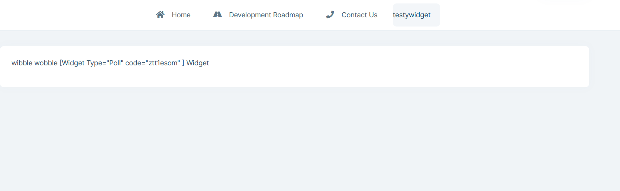Viewport: 620px width, 191px height.
Task: Click the blank navbar area right of testywidget
Action: (520, 15)
